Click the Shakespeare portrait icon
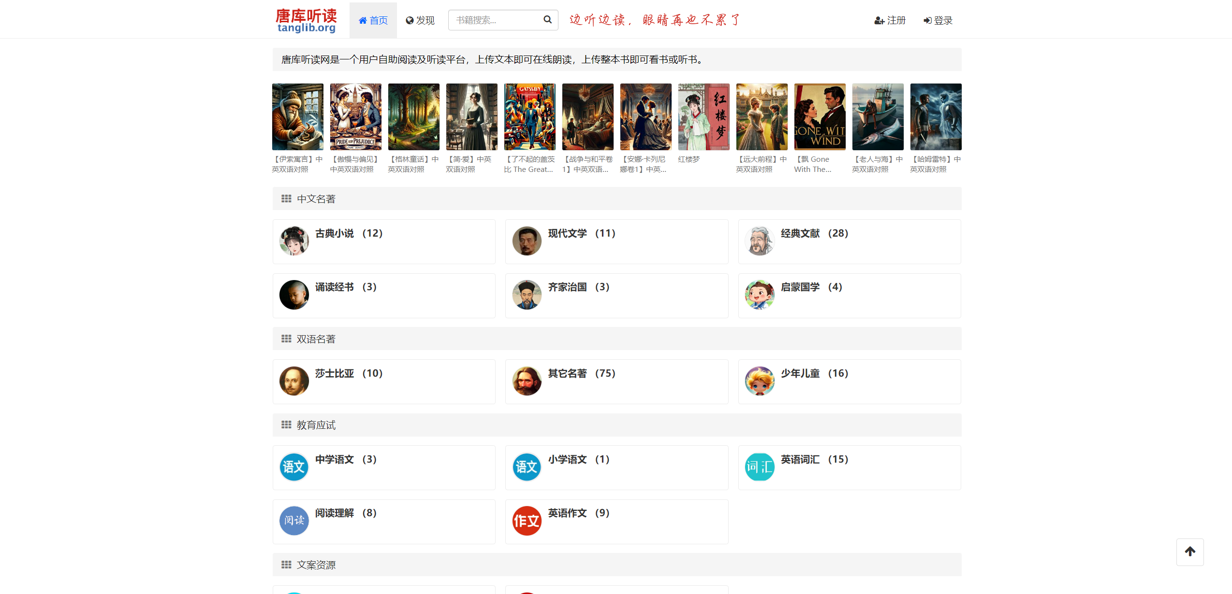The width and height of the screenshot is (1232, 594). point(294,381)
